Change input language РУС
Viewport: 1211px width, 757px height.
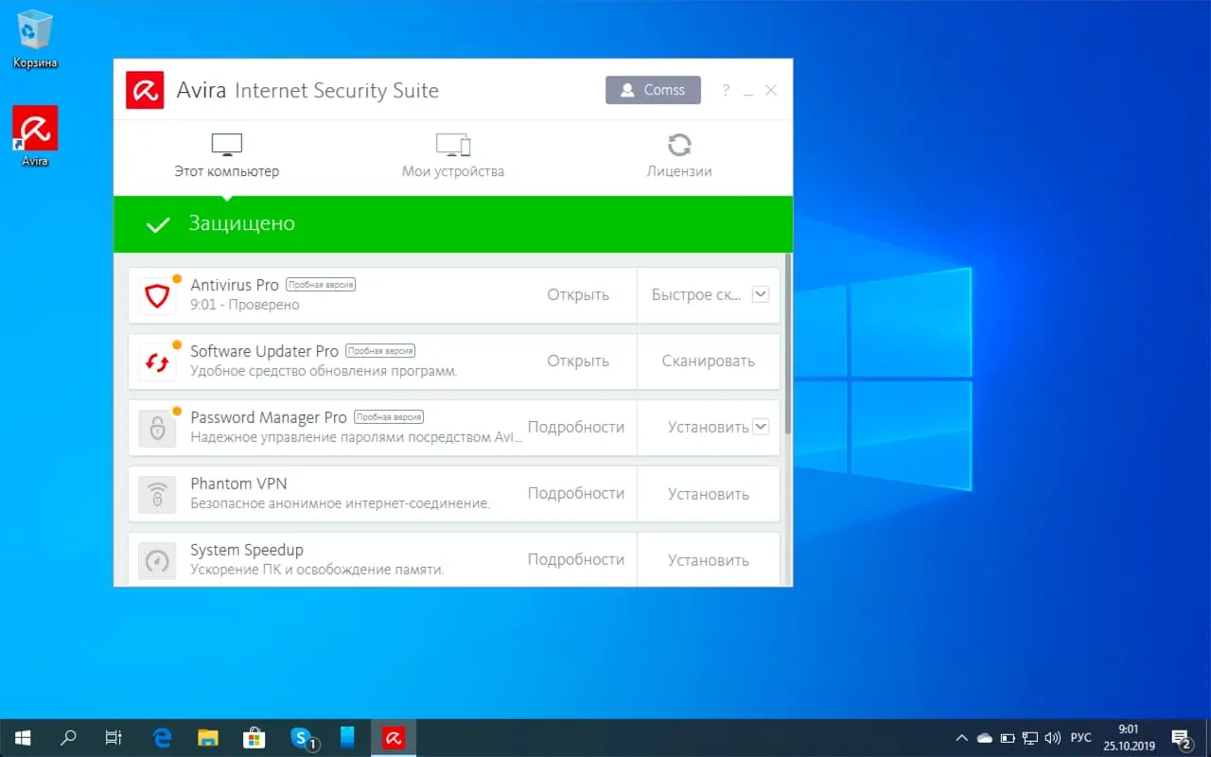pos(1081,738)
